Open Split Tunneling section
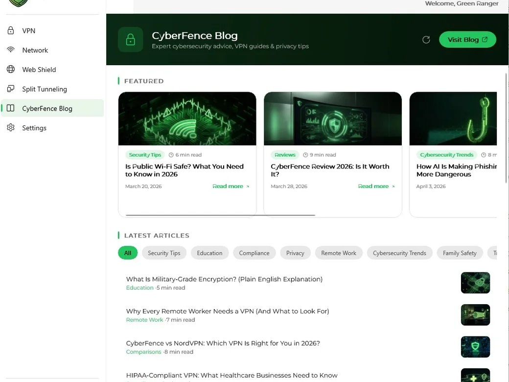 52,89
